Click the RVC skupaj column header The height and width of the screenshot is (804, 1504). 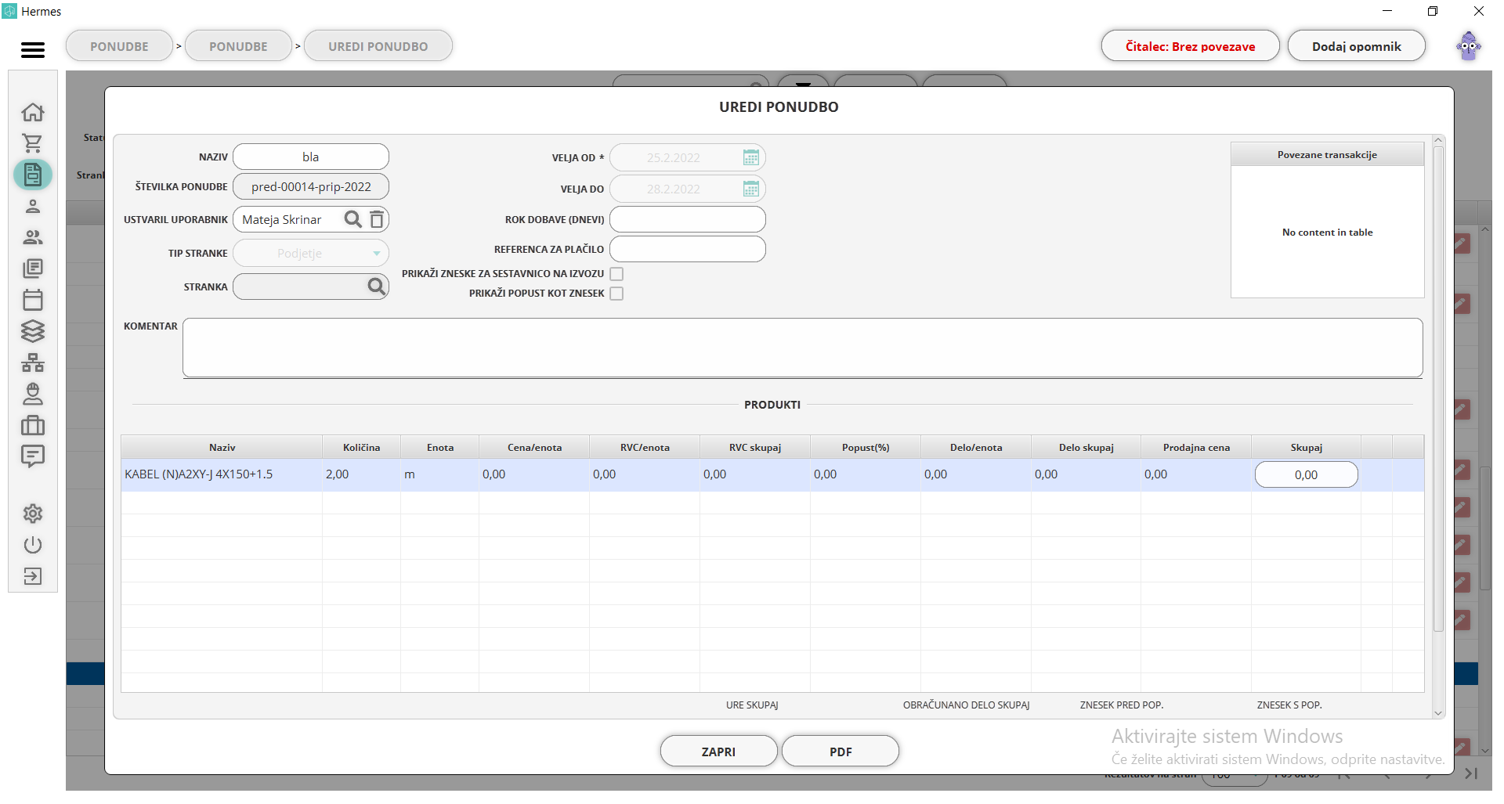[755, 447]
